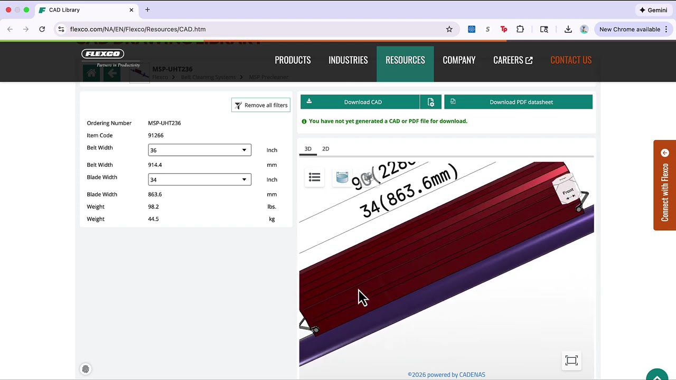Open Chrome three-dot menu

pyautogui.click(x=666, y=29)
